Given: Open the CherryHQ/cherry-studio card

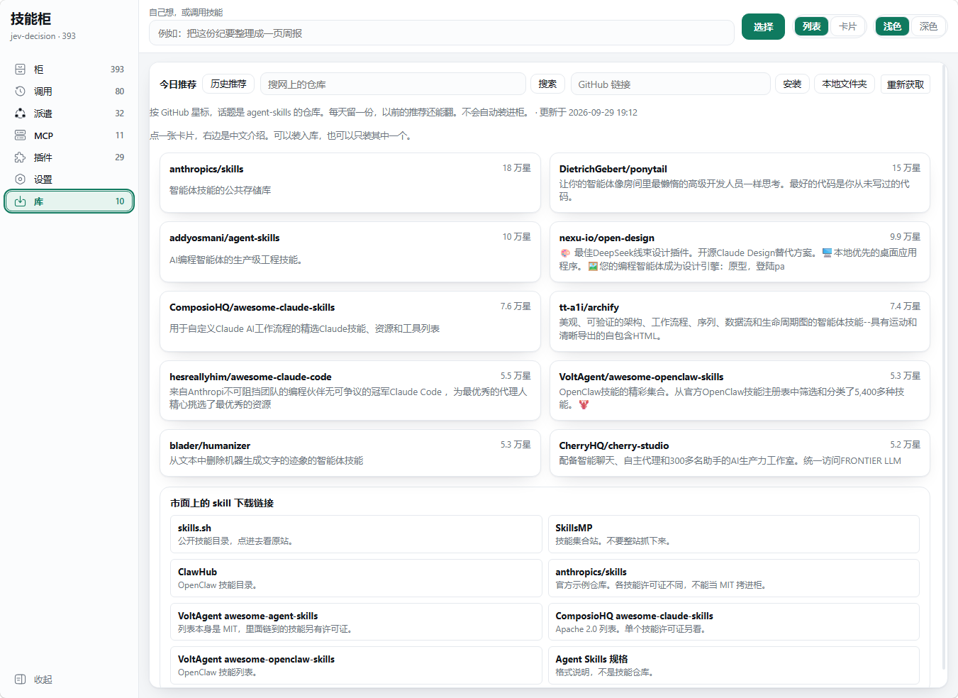Looking at the screenshot, I should point(740,453).
